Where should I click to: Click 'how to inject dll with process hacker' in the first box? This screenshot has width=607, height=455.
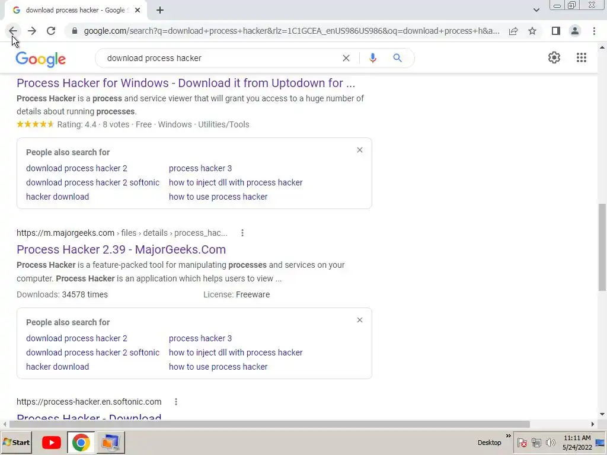[235, 182]
